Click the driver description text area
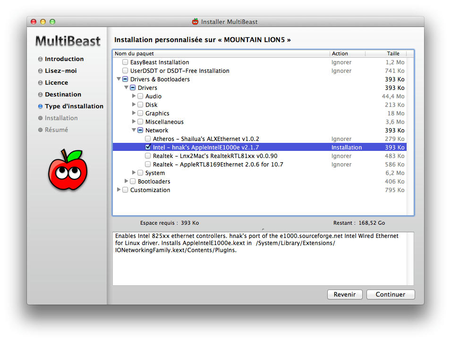Screen dimensions: 451x342 (x=260, y=259)
